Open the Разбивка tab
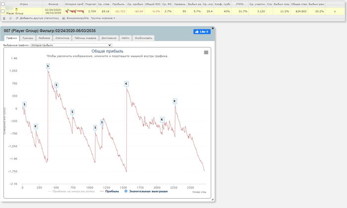Screen dimensions: 347x208 click(44, 38)
